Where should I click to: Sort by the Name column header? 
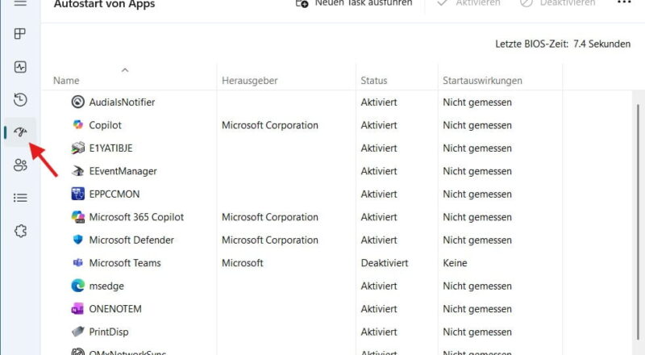tap(66, 81)
